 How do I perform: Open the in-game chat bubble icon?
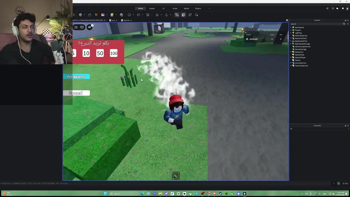[x=82, y=27]
